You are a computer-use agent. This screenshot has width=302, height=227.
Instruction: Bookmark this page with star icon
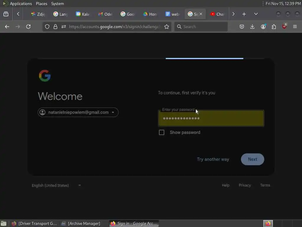[x=167, y=27]
